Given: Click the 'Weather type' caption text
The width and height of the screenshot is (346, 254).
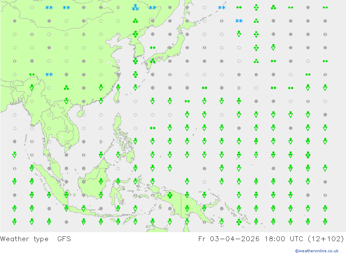Looking at the screenshot, I should pyautogui.click(x=24, y=239).
